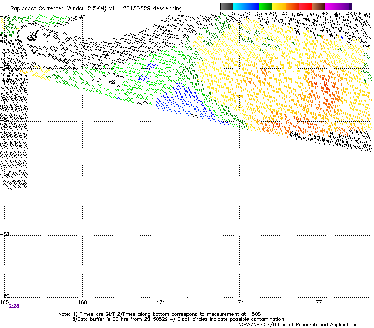Click the '>50 knots' legend label

(360, 14)
